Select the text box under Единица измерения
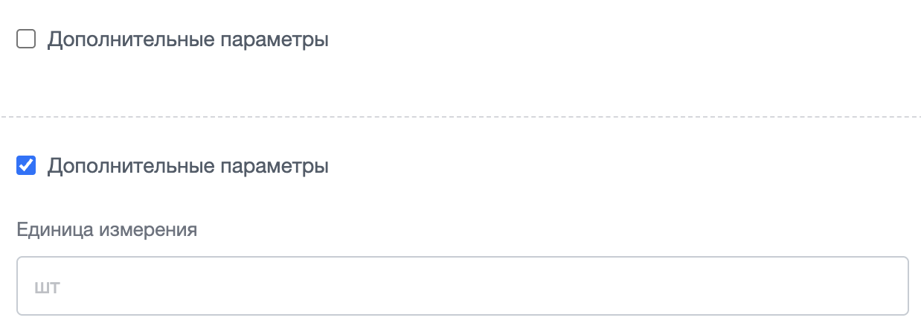This screenshot has width=921, height=335. [463, 286]
